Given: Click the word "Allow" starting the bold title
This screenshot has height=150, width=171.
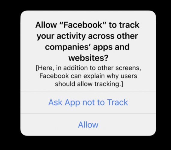Looking at the screenshot, I should [46, 25].
